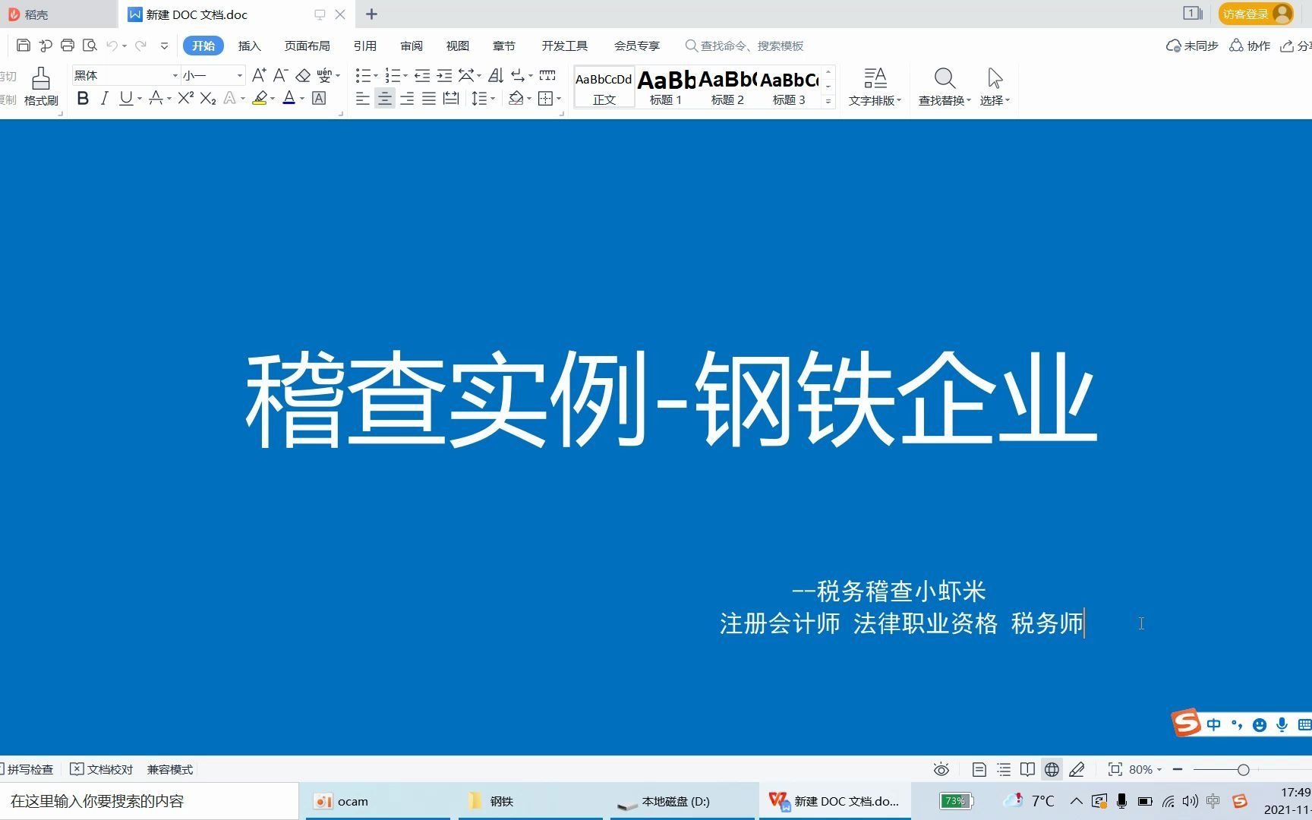Viewport: 1312px width, 820px height.
Task: Open Print Preview from quick access toolbar
Action: point(90,46)
